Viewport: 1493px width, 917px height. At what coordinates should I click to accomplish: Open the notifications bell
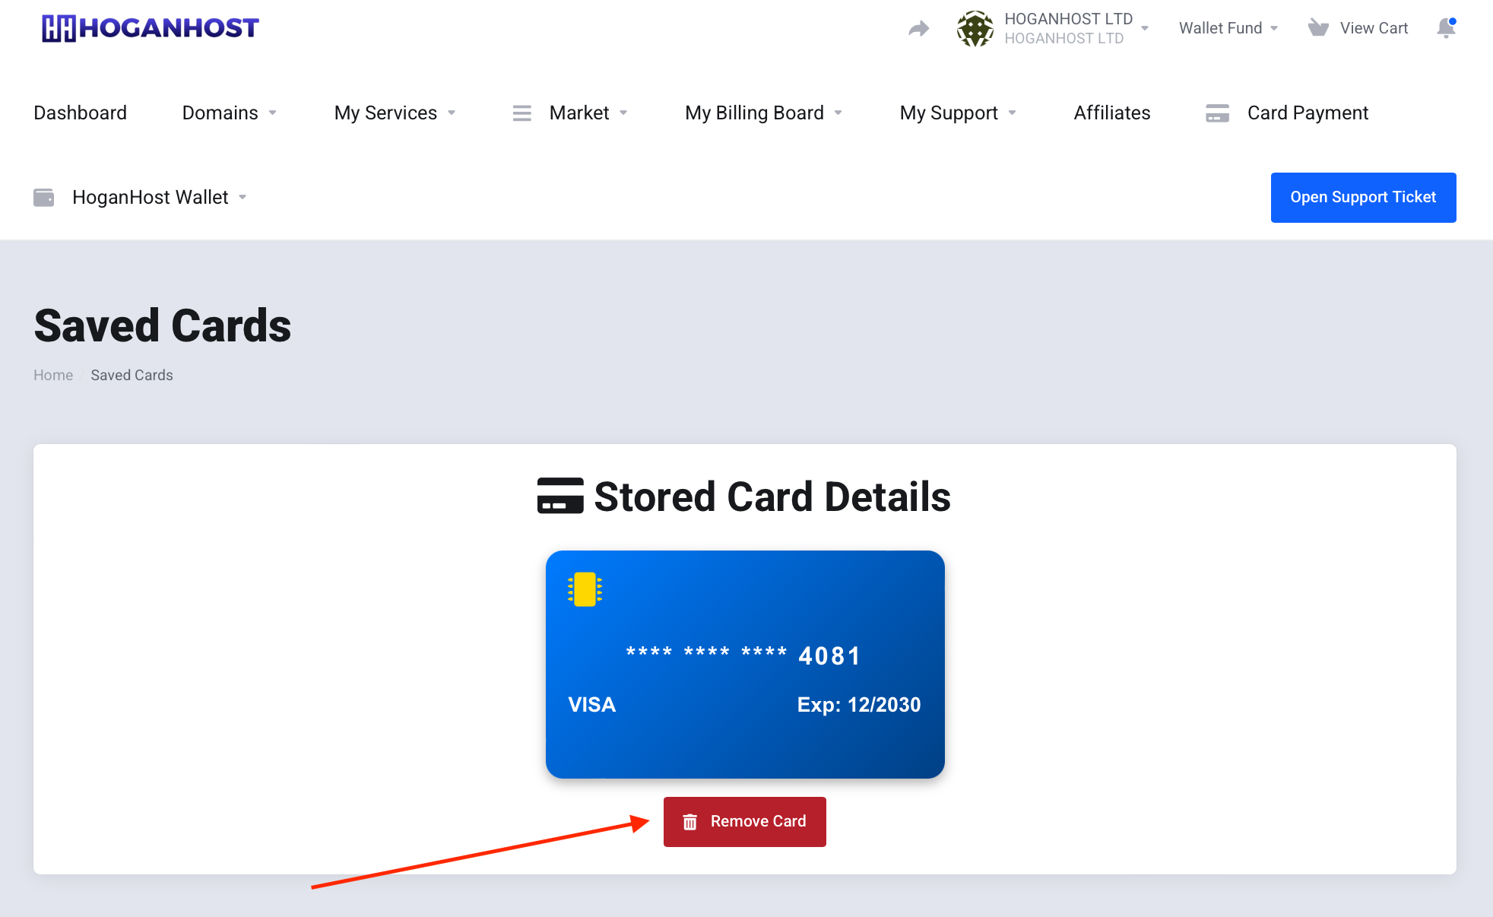[1446, 28]
